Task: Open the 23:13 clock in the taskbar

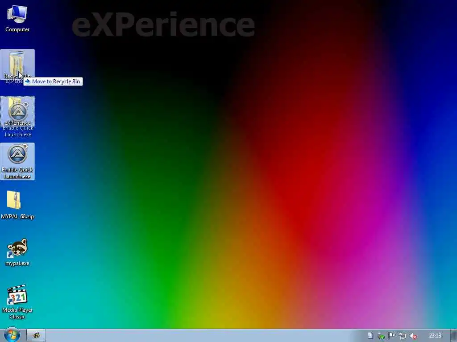Action: 435,336
